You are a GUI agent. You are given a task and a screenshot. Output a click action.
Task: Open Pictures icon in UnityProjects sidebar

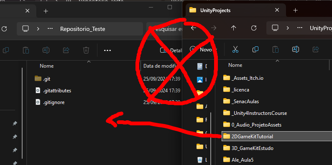coord(200,79)
